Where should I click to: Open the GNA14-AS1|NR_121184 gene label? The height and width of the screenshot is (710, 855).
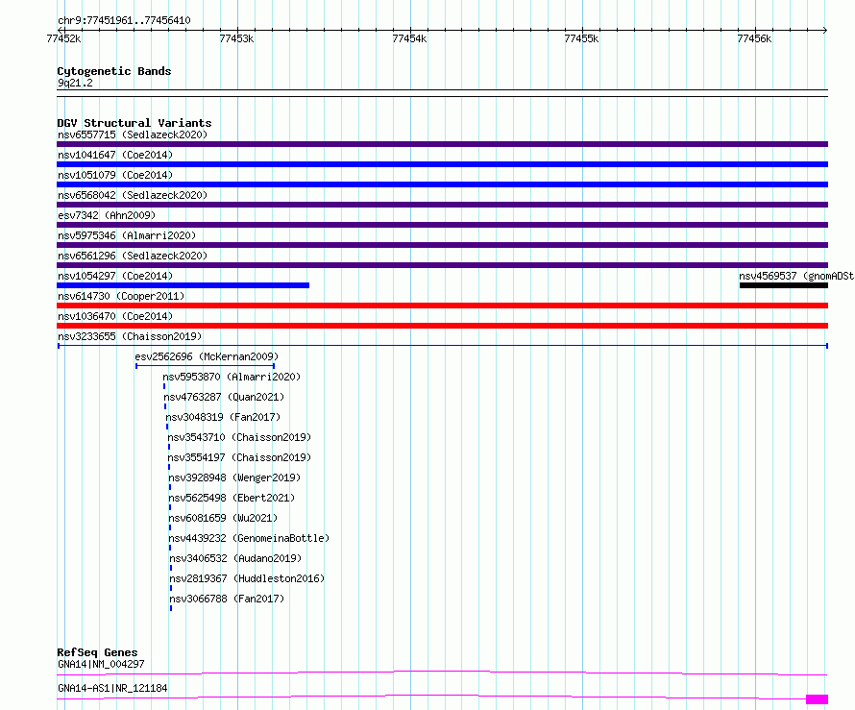coord(112,688)
